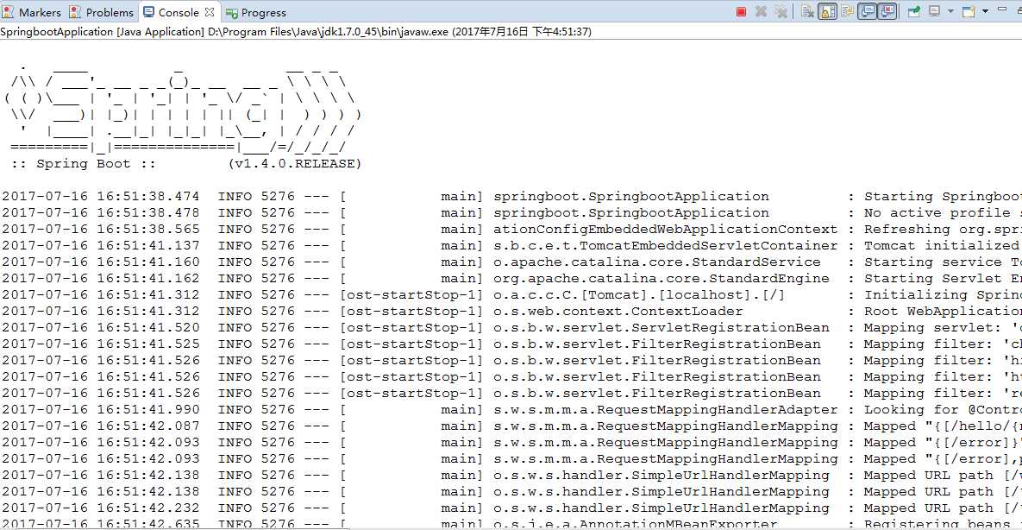Click 'Tomcat initialized' message text
Image resolution: width=1022 pixels, height=530 pixels.
tap(941, 245)
